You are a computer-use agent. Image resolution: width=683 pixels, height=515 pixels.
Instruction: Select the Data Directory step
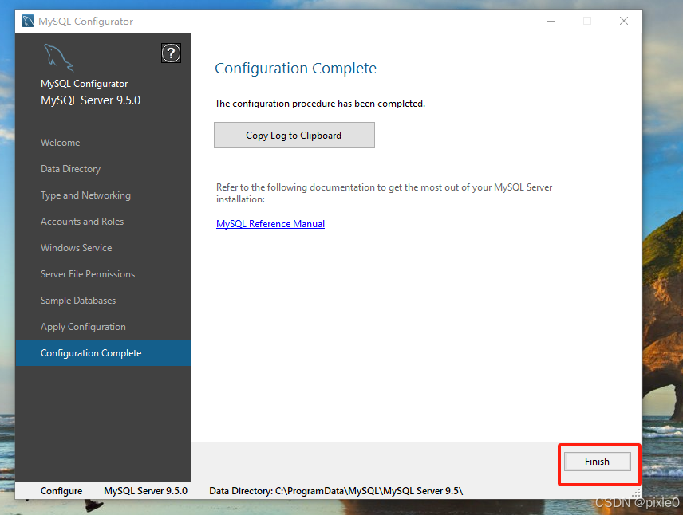[x=70, y=169]
